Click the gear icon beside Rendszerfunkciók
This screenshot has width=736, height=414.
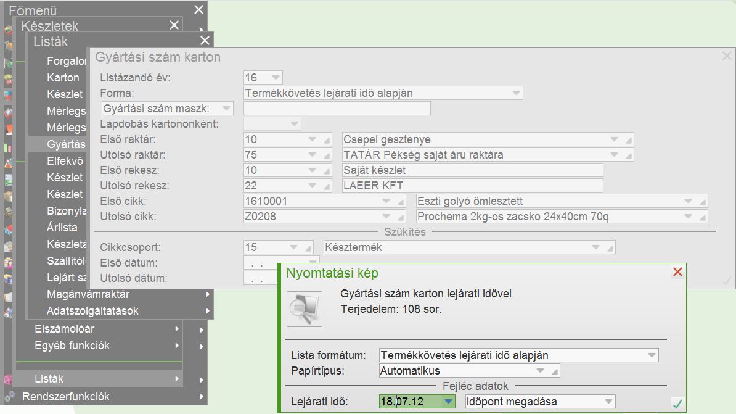click(x=9, y=397)
